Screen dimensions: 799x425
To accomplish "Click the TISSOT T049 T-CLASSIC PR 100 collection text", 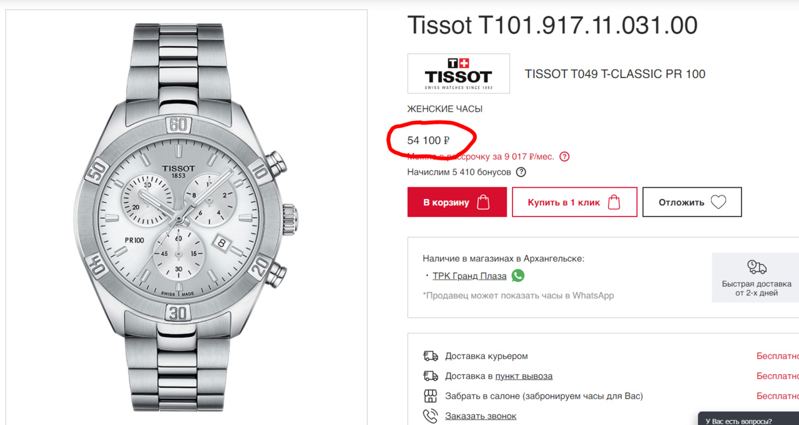I will [x=615, y=74].
